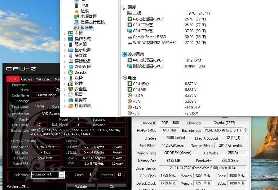Click the GPU-Z bus interface question mark
The width and height of the screenshot is (278, 190).
pos(245,130)
